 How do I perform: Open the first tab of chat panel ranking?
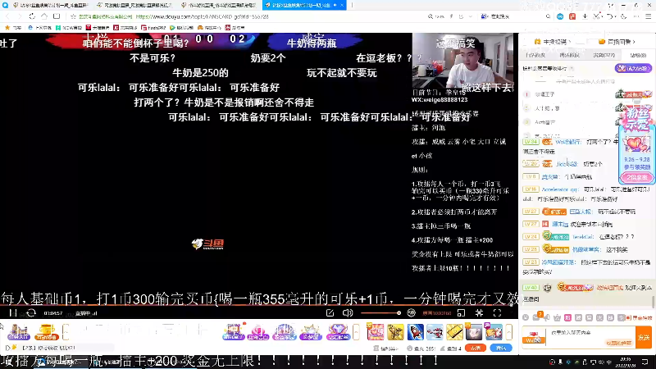tap(535, 55)
